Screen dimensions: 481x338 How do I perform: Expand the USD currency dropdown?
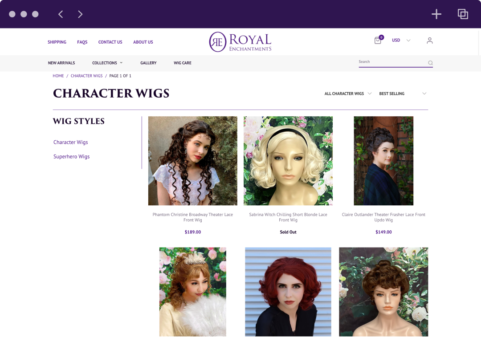click(401, 40)
